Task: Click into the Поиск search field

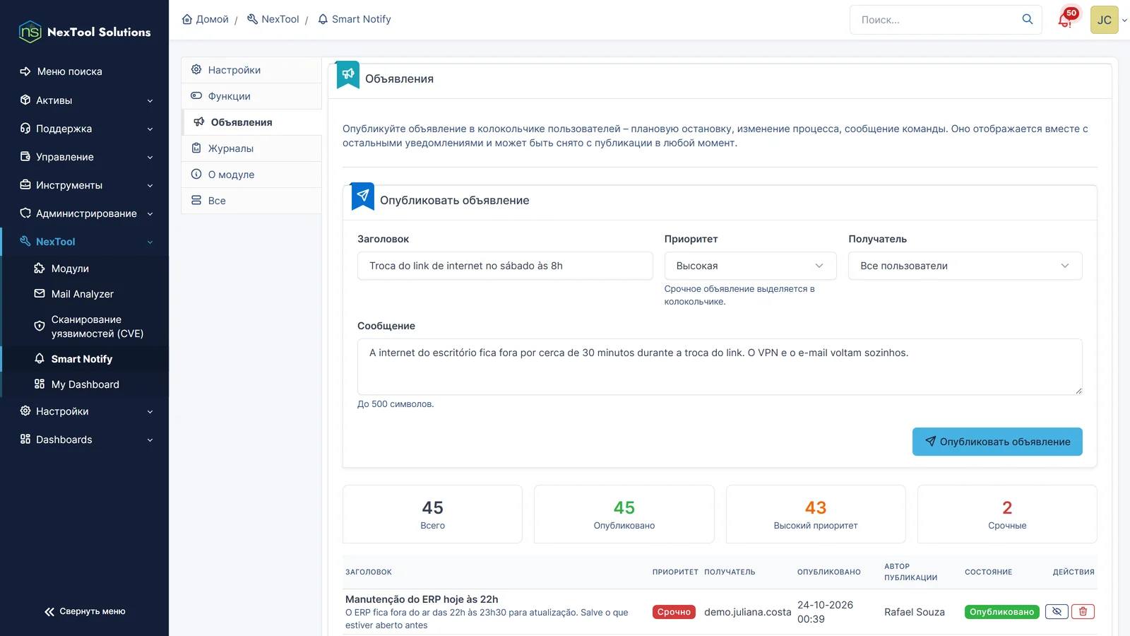Action: (x=936, y=20)
